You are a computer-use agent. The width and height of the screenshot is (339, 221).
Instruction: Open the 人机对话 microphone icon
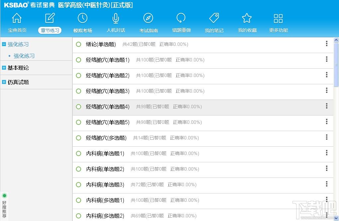(116, 18)
